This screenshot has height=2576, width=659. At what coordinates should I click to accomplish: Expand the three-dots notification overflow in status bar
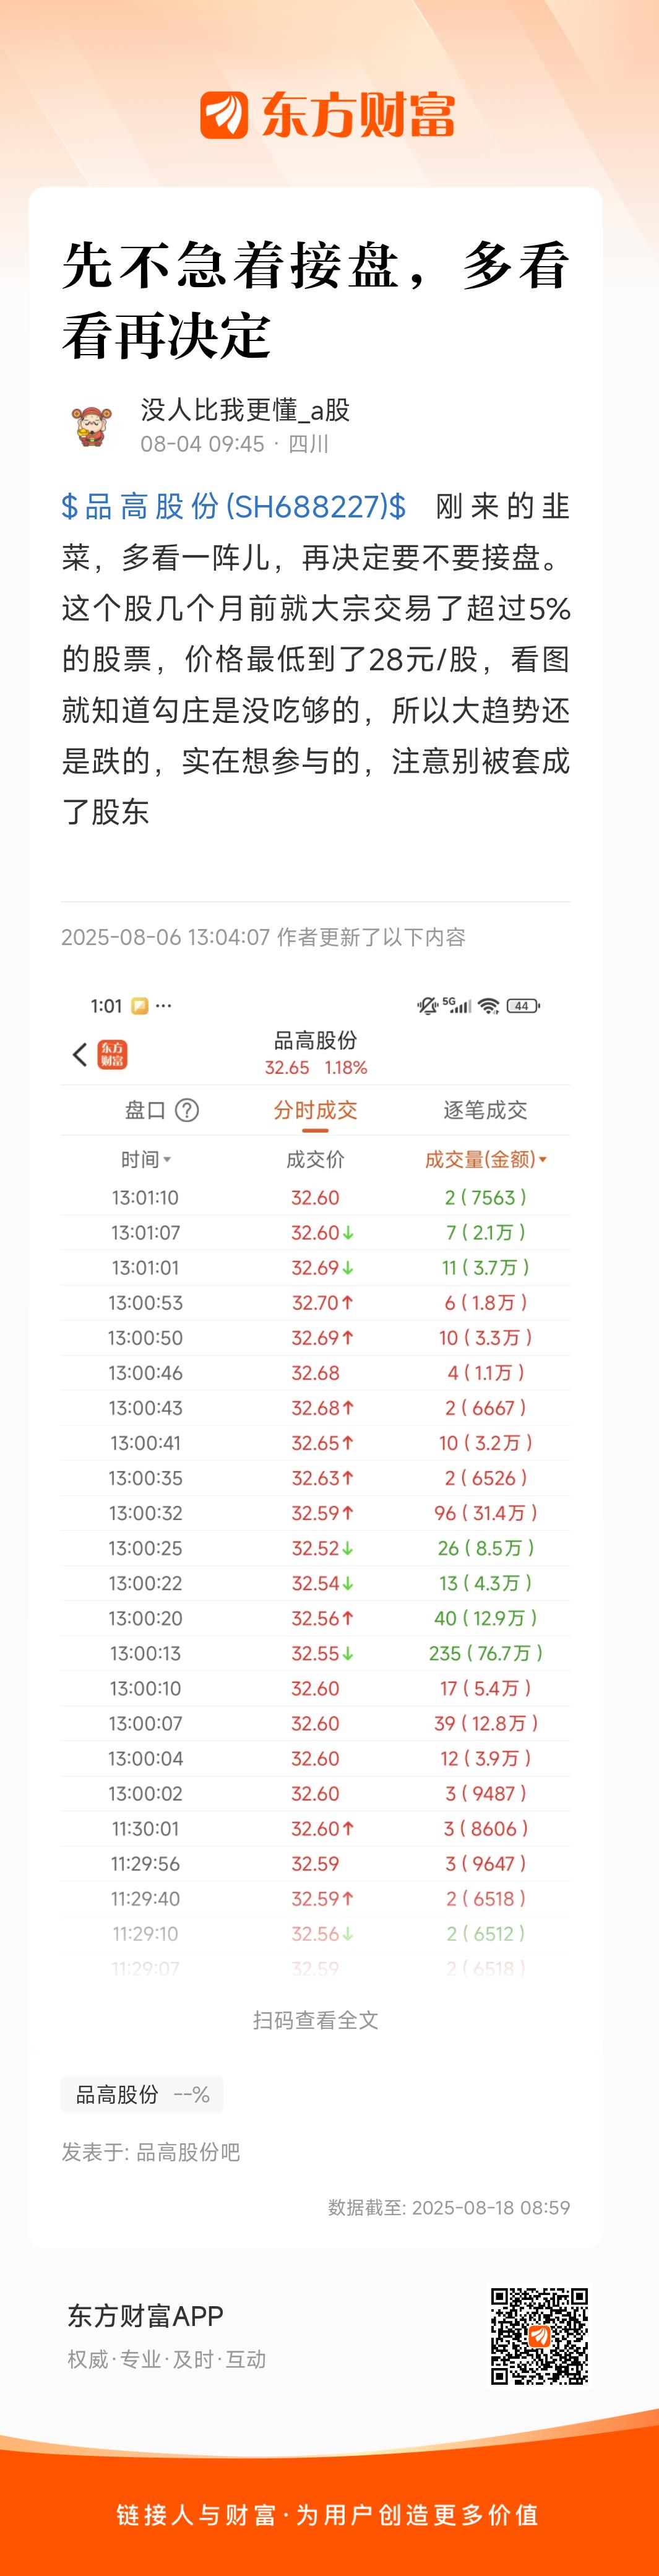164,1006
